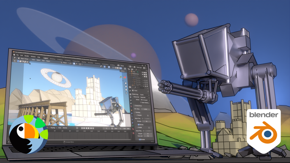Image resolution: width=290 pixels, height=163 pixels.
Task: Toggle the render Denoise checkbox
Action: click(140, 139)
